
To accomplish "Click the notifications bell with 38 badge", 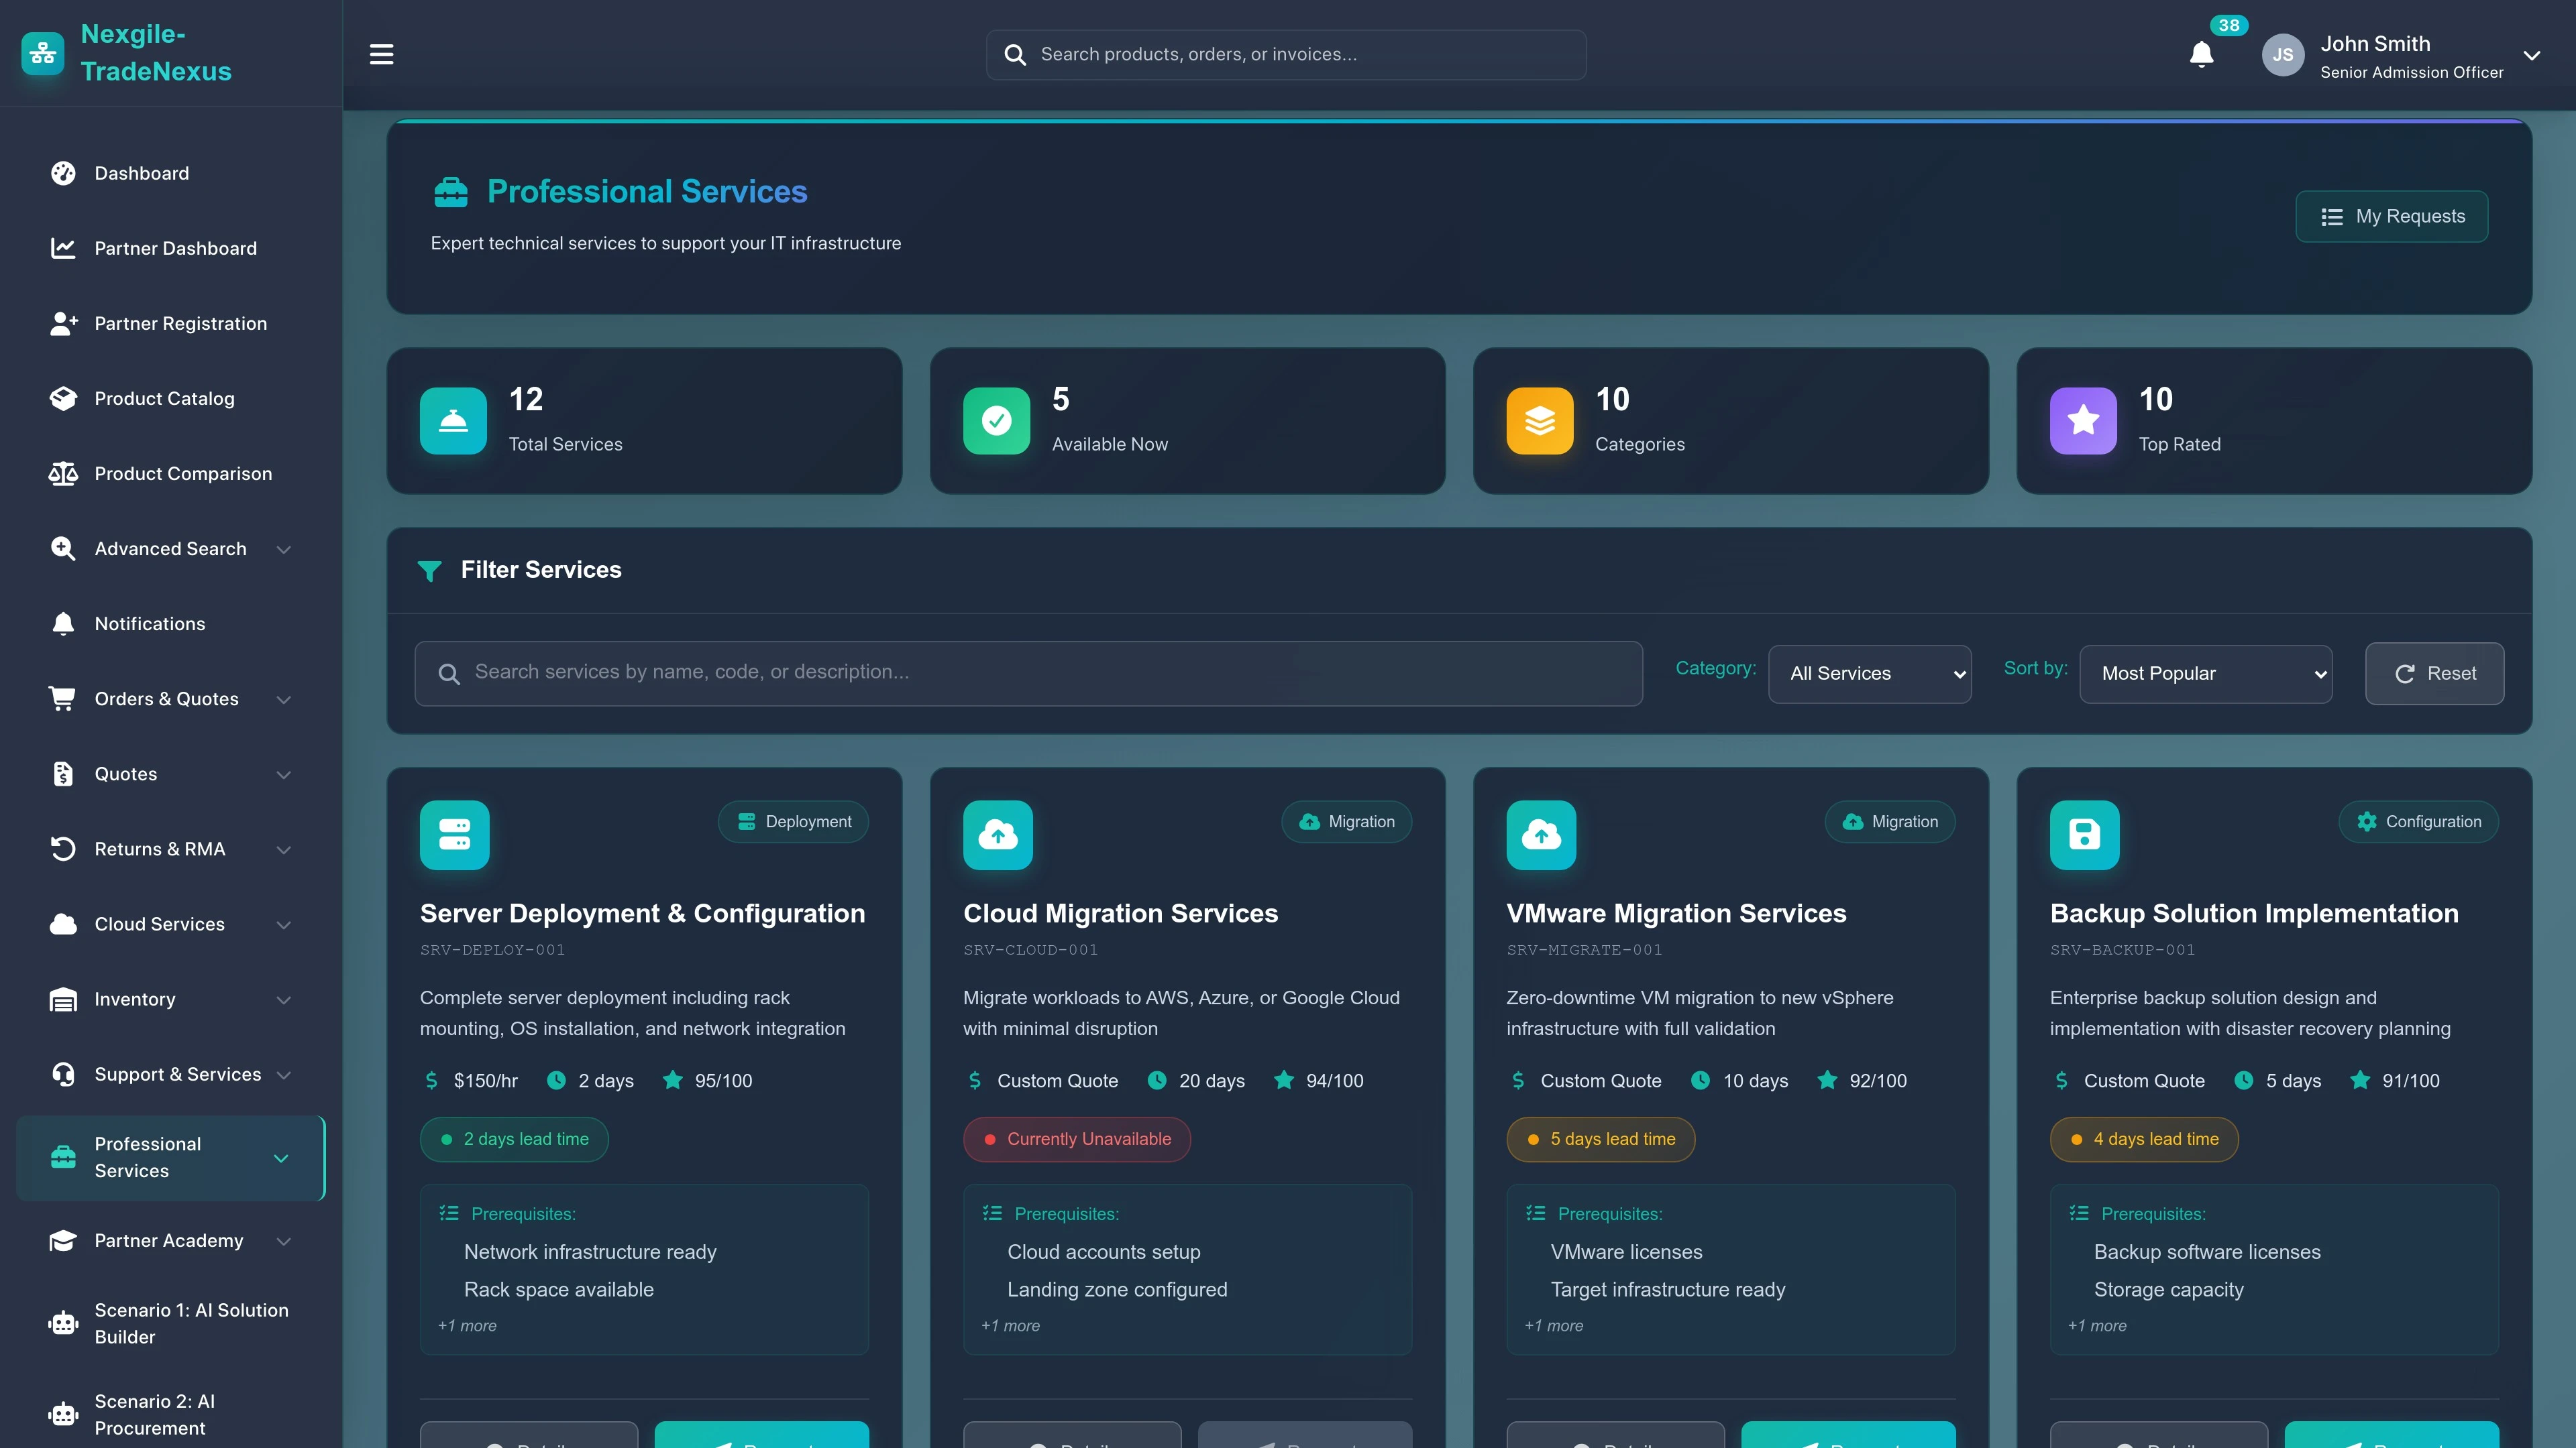I will click(2200, 55).
